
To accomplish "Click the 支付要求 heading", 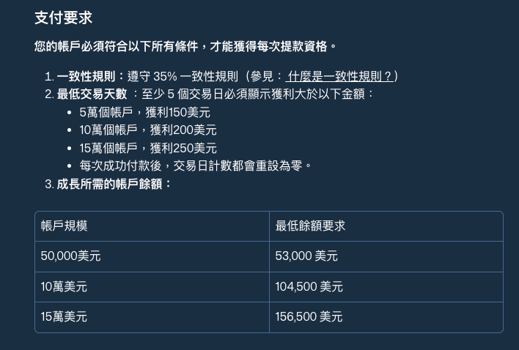I will [x=63, y=18].
